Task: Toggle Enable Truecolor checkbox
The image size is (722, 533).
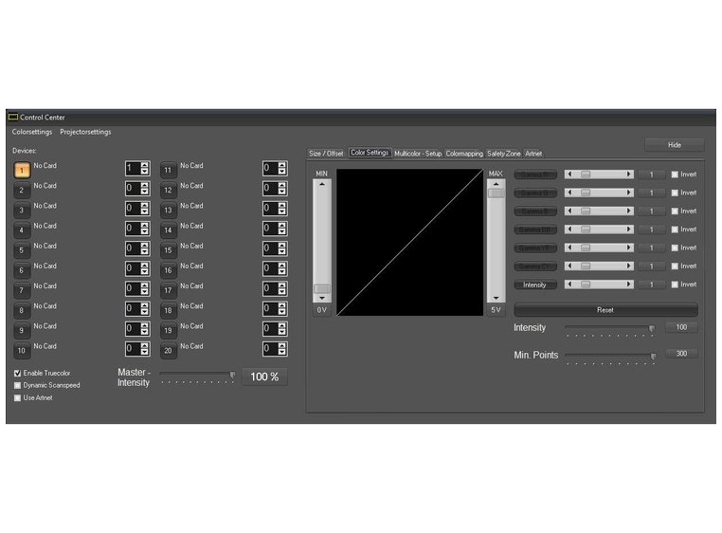Action: pos(17,373)
